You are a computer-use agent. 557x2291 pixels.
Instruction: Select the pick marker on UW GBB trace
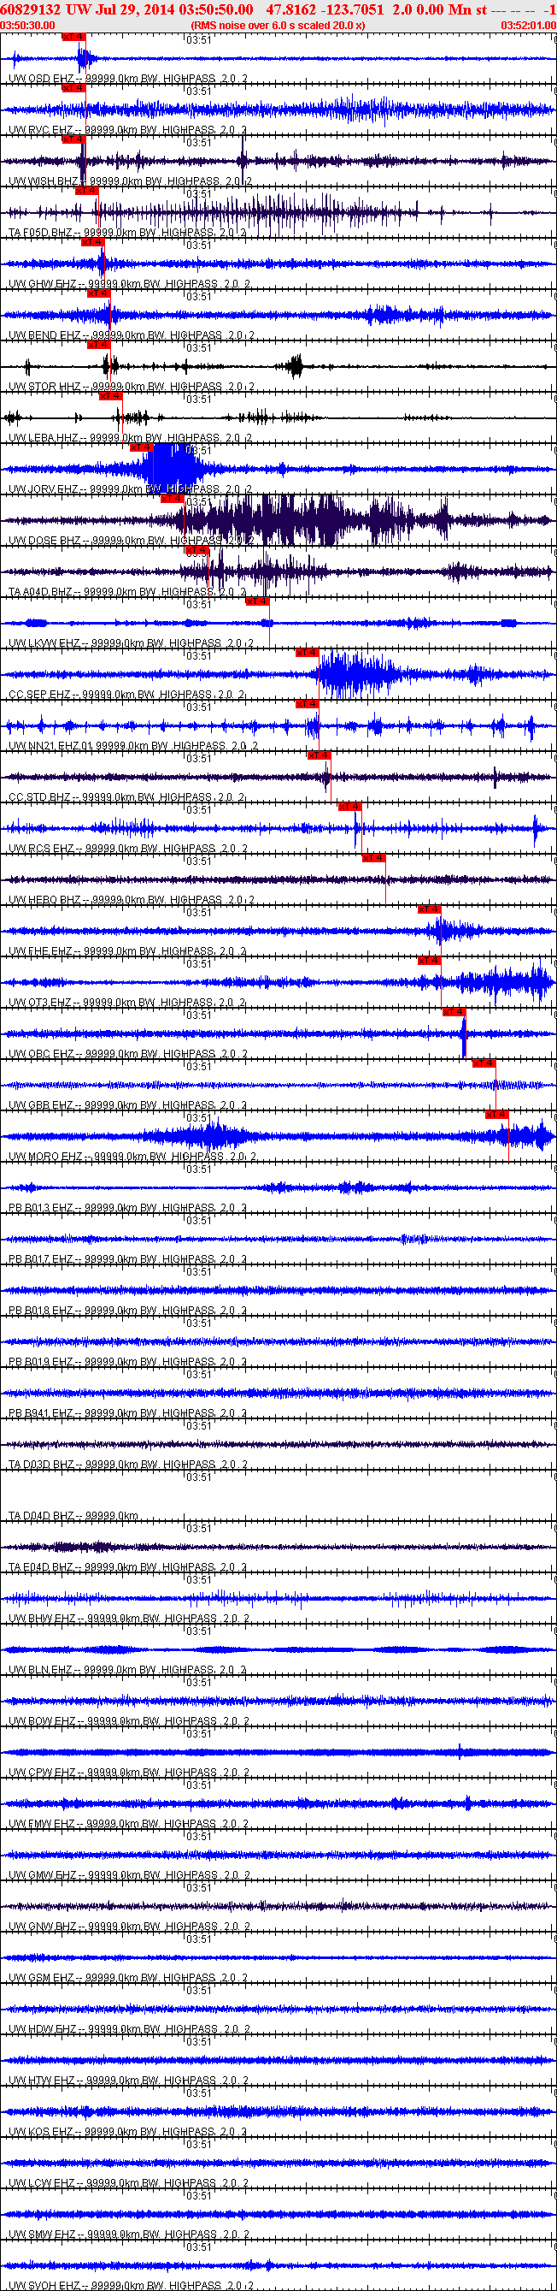click(484, 1063)
